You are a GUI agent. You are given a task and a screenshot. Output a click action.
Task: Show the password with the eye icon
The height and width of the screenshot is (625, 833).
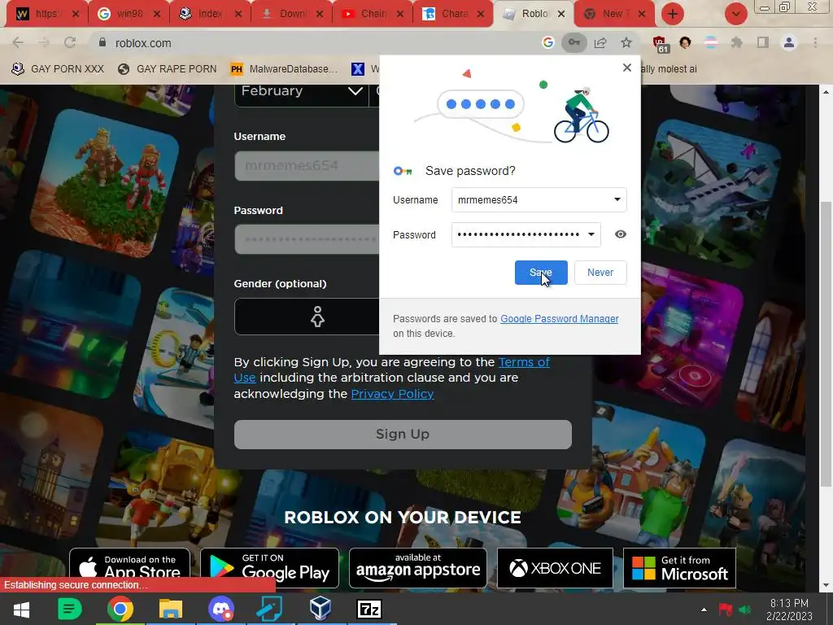(620, 234)
